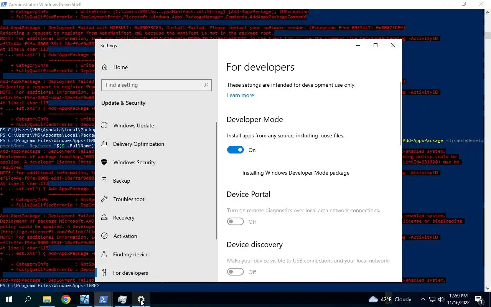
Task: Click the Settings content pane scrollbar
Action: coord(401,113)
